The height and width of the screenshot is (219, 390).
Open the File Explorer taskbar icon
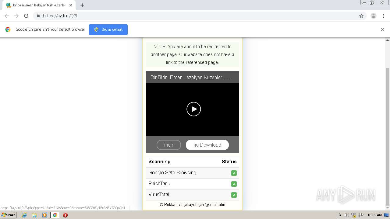click(x=34, y=215)
